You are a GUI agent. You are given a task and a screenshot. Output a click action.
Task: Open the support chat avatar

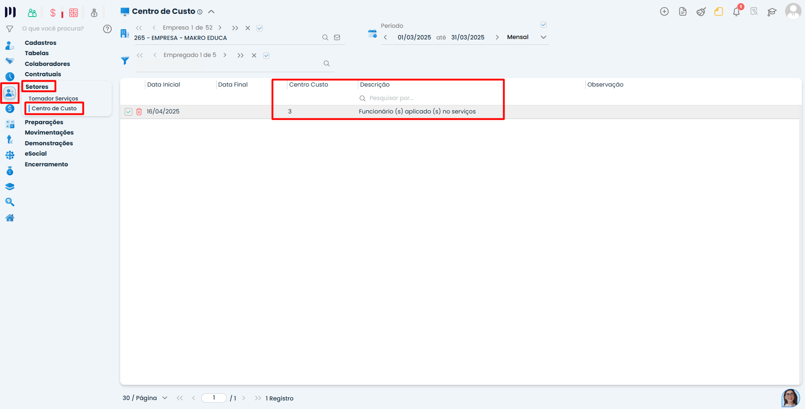pyautogui.click(x=791, y=398)
